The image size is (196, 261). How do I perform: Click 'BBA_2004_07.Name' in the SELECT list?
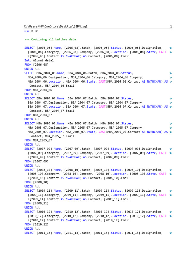[x=50, y=98]
